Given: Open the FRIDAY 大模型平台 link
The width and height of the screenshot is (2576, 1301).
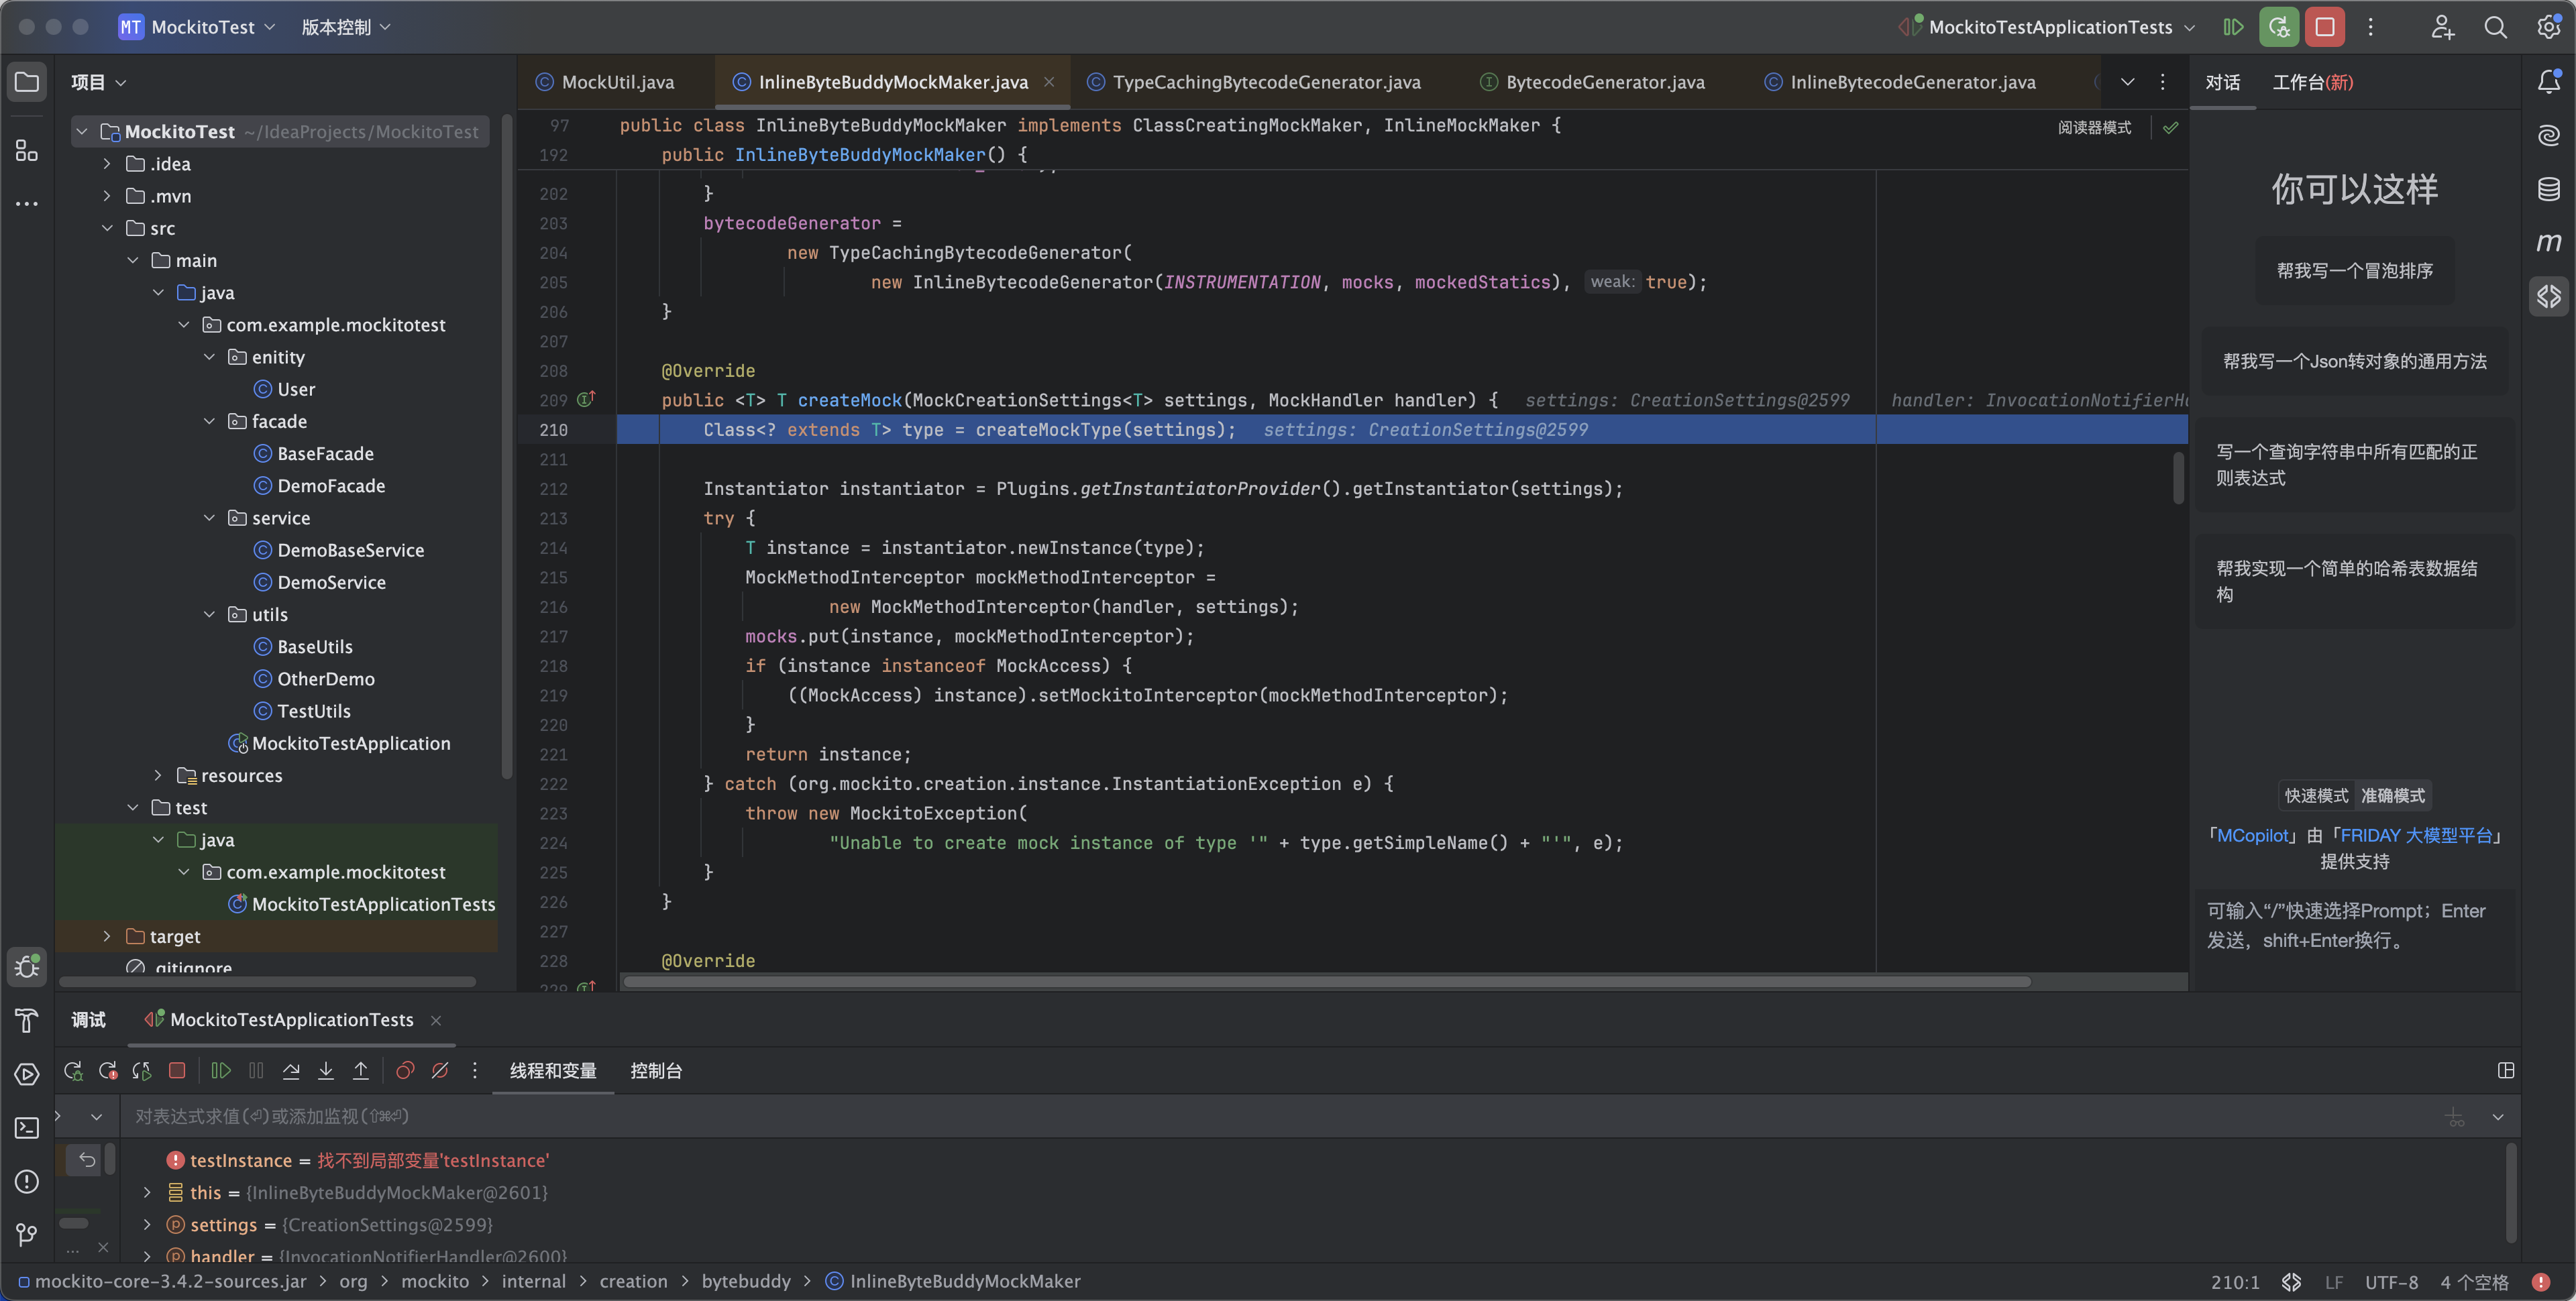Looking at the screenshot, I should (x=2416, y=835).
